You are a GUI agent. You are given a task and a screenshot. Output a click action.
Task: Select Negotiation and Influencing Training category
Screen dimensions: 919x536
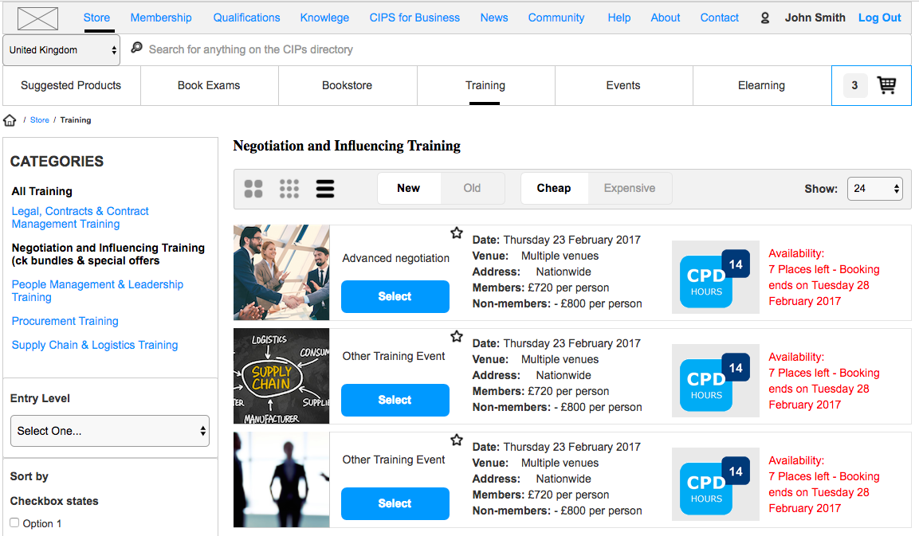[108, 254]
